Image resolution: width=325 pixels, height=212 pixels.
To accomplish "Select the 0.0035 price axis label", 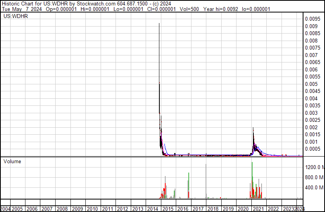I will tap(312, 106).
